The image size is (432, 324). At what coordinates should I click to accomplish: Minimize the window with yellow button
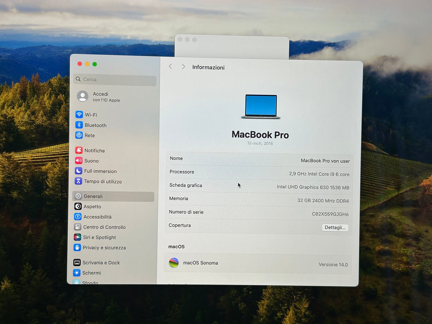tap(87, 64)
